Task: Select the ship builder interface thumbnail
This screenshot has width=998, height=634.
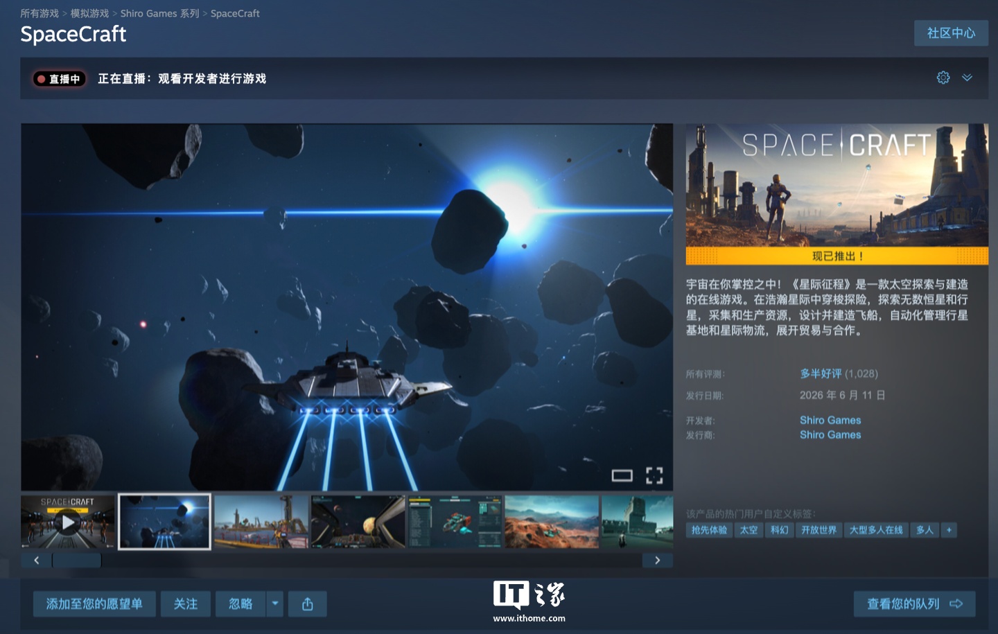Action: coord(455,522)
